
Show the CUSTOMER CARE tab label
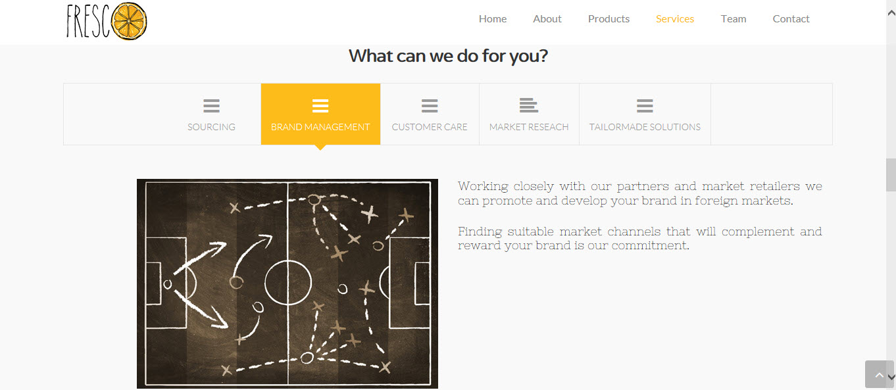(430, 127)
